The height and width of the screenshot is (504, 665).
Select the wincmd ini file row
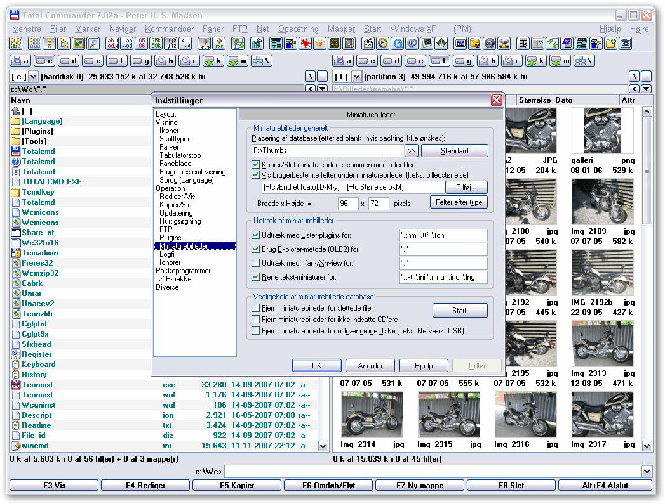coord(163,446)
